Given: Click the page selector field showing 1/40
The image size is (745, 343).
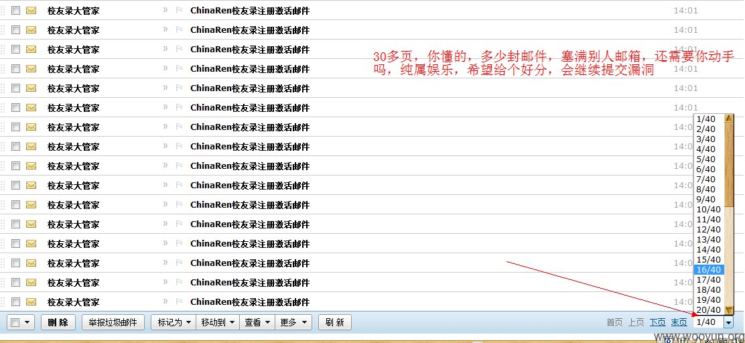Looking at the screenshot, I should [708, 322].
